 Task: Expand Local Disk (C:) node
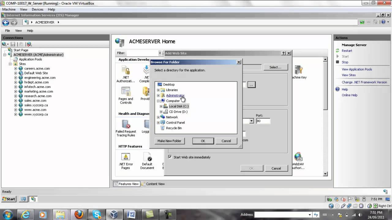click(x=161, y=106)
